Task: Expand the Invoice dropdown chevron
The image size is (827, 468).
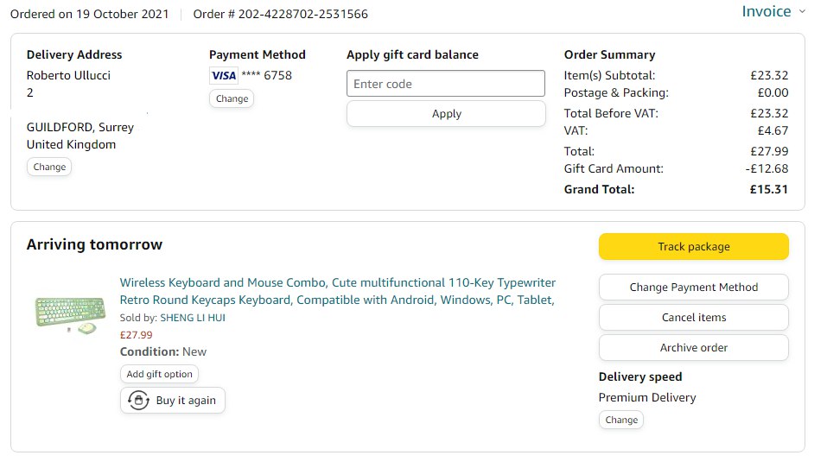Action: click(x=802, y=11)
